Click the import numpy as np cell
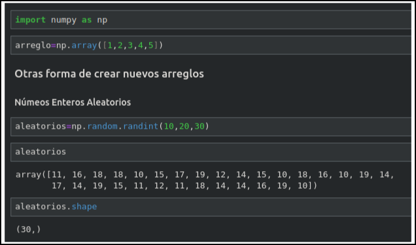This screenshot has width=416, height=245. [x=211, y=20]
